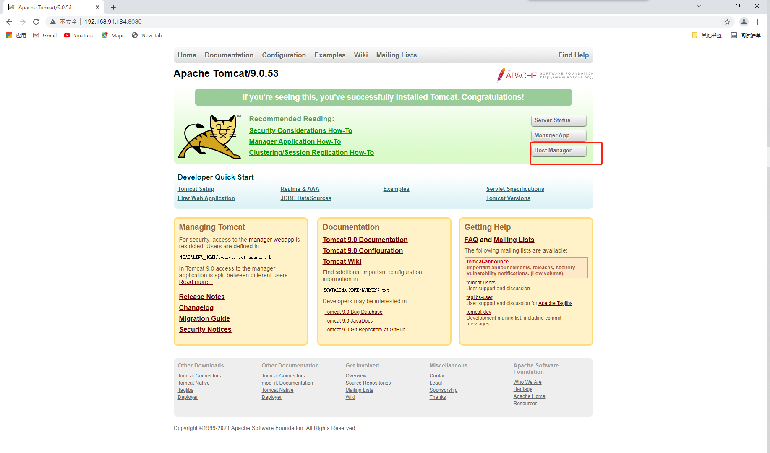Open the tomcat-users mailing list link
Screen dimensions: 770x453
(481, 283)
